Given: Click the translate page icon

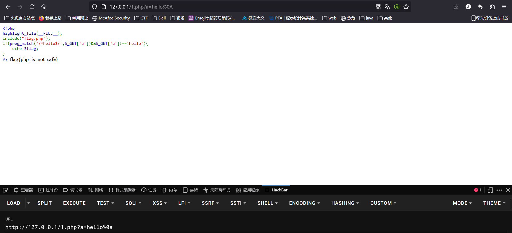Looking at the screenshot, I should pyautogui.click(x=387, y=7).
